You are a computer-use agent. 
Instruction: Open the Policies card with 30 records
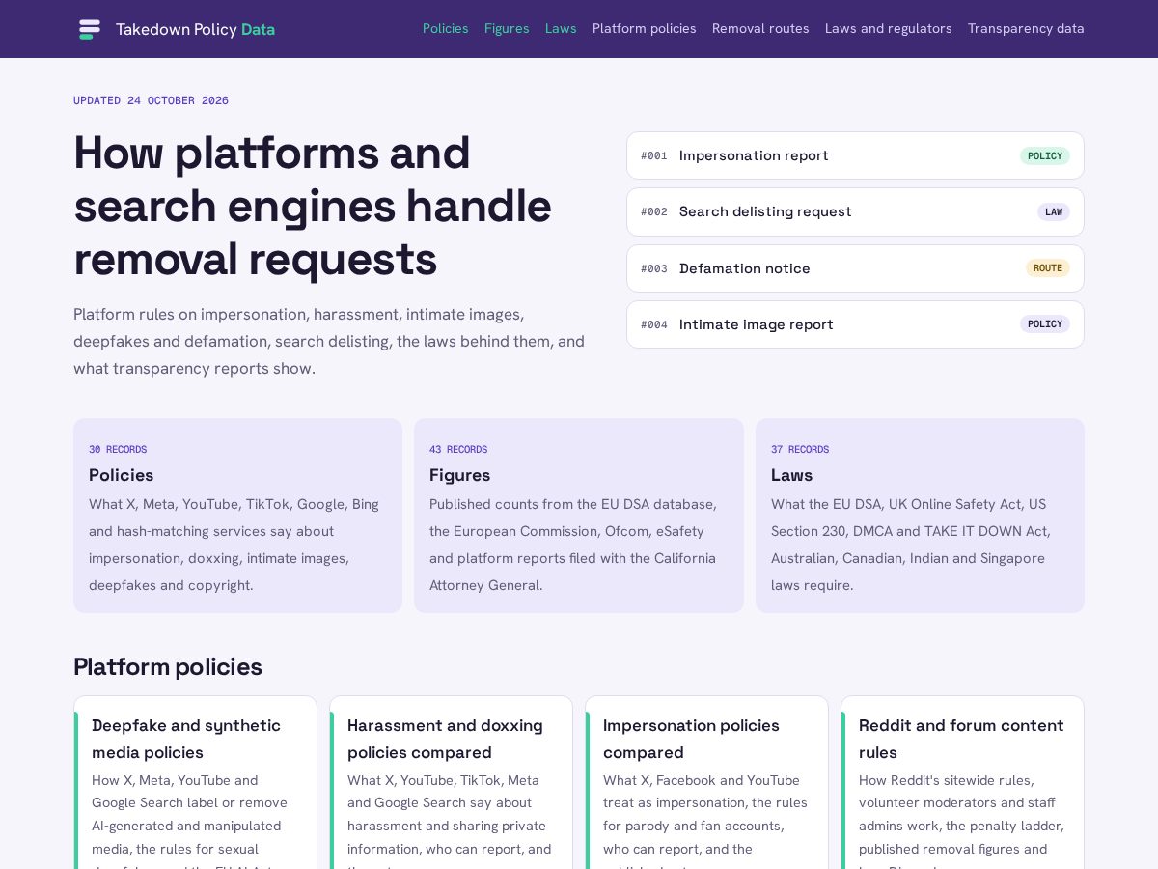pyautogui.click(x=237, y=516)
